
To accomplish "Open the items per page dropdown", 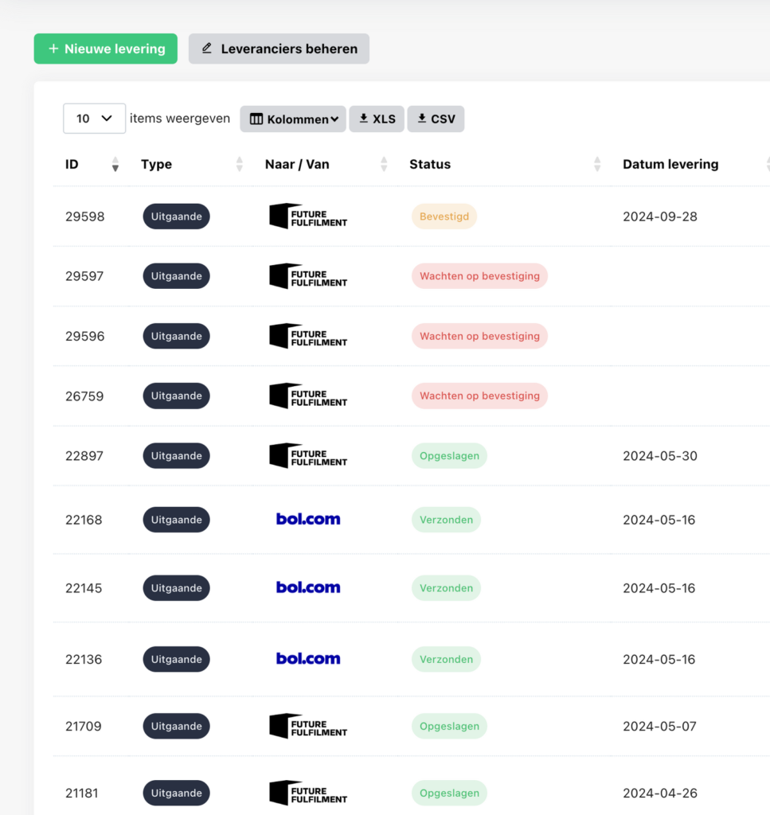I will point(94,119).
